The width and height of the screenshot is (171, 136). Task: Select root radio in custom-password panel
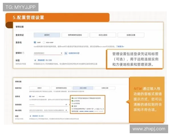30,96
